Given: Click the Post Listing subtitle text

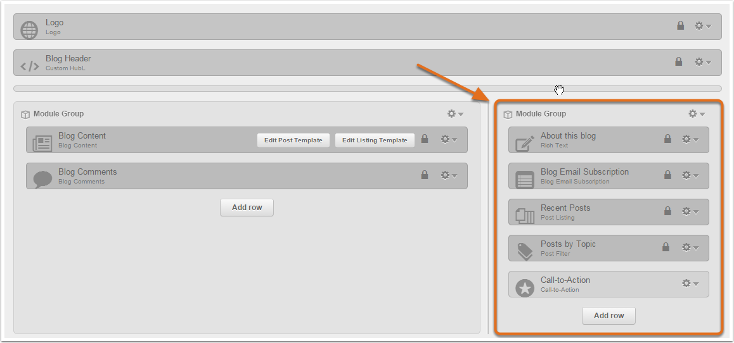Looking at the screenshot, I should (x=558, y=218).
